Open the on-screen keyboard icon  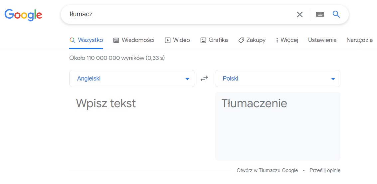point(320,14)
